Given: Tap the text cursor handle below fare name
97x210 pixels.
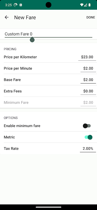Looking at the screenshot, I should [32, 40].
